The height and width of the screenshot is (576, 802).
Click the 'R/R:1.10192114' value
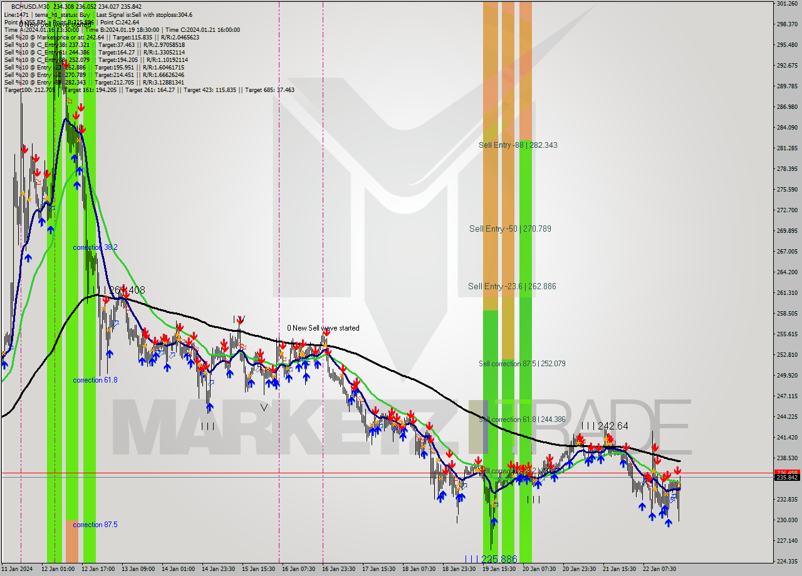(166, 59)
